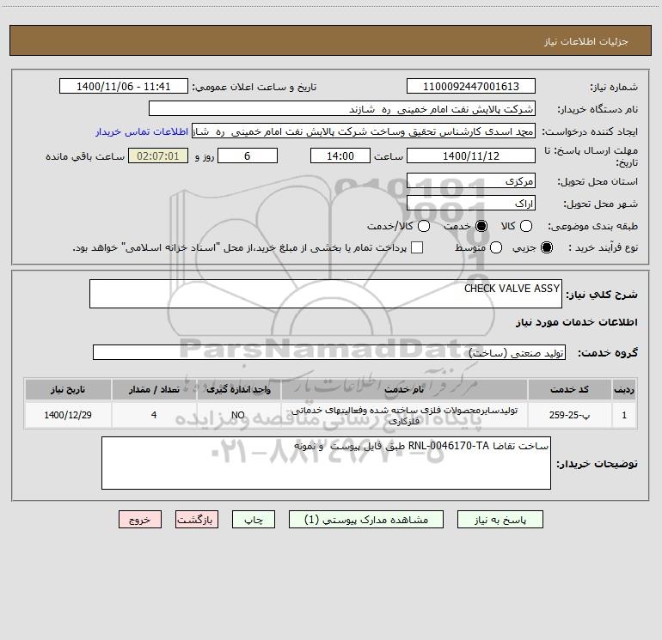
Task: Choose the متوسط purchase type radio
Action: click(x=496, y=247)
